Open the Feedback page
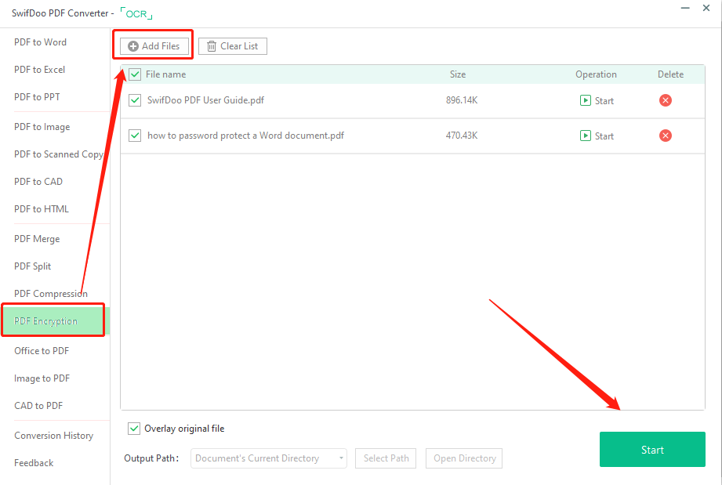Image resolution: width=722 pixels, height=485 pixels. pos(34,463)
